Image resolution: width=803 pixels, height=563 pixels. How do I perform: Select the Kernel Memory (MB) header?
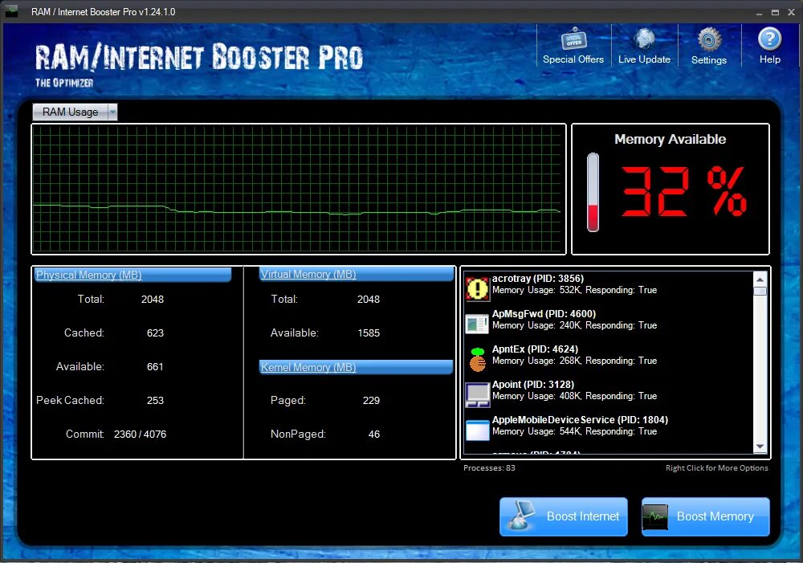tap(356, 367)
